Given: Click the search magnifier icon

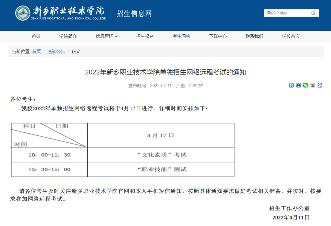Looking at the screenshot, I should [x=313, y=13].
